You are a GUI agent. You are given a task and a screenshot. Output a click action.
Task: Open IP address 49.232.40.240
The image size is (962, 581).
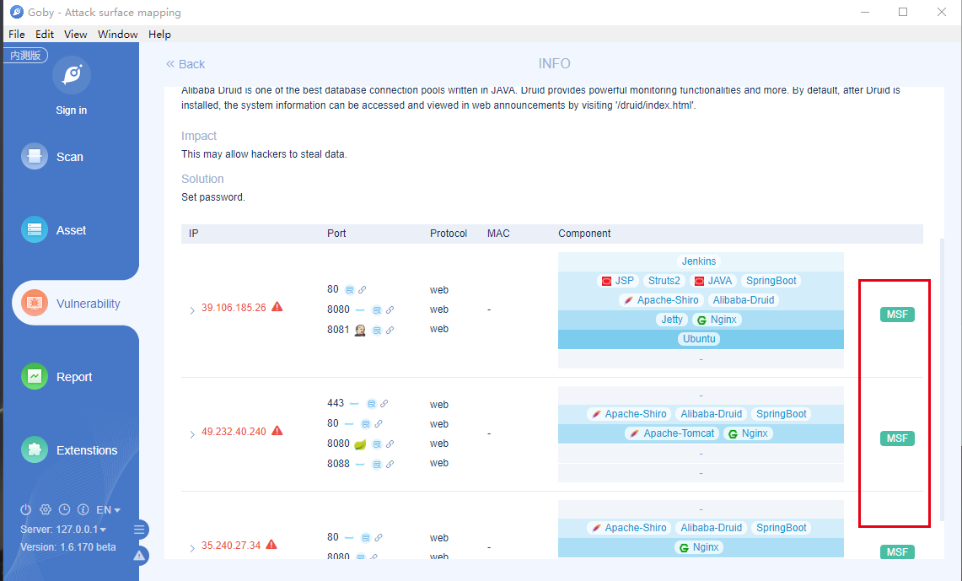tap(234, 431)
